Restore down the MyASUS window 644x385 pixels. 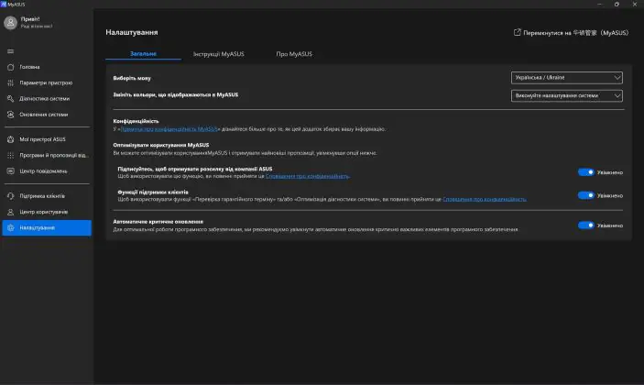click(x=617, y=4)
